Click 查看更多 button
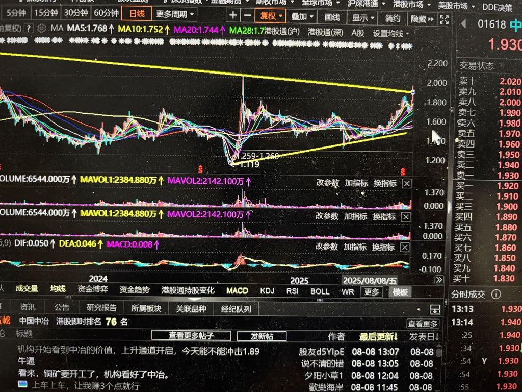This screenshot has width=522, height=392. pyautogui.click(x=423, y=324)
